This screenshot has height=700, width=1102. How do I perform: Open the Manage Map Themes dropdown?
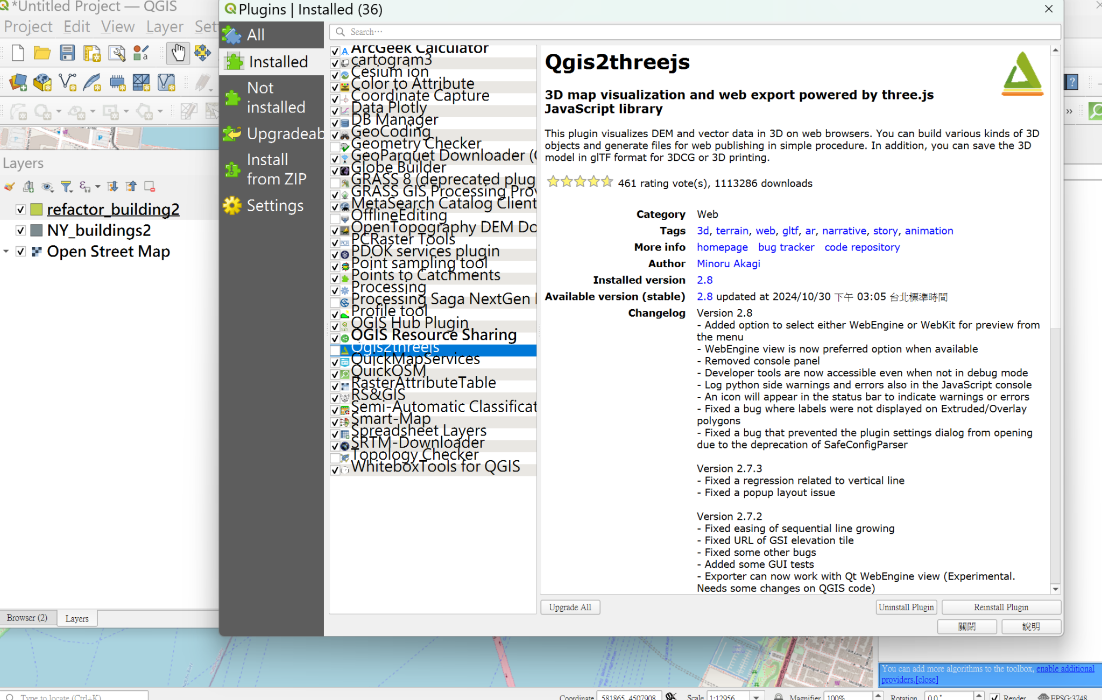48,187
